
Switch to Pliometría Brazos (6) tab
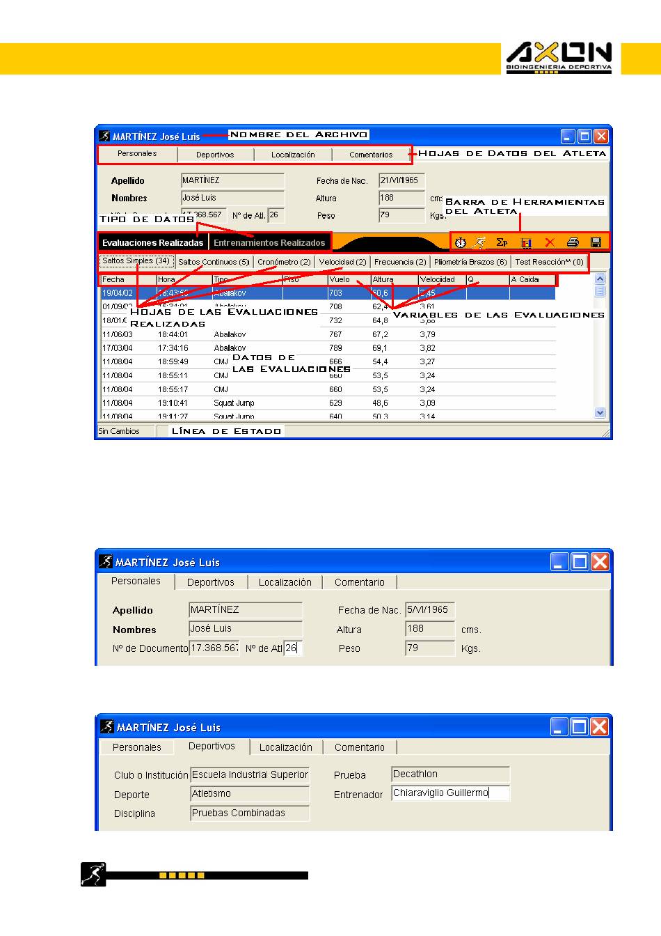(470, 262)
